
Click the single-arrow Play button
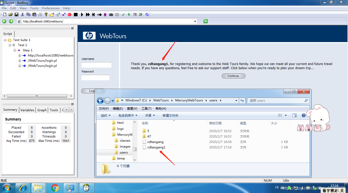click(82, 15)
